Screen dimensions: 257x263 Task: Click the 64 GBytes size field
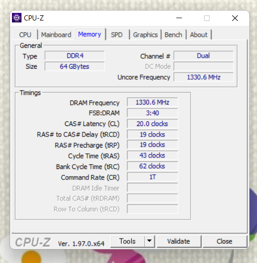point(75,66)
